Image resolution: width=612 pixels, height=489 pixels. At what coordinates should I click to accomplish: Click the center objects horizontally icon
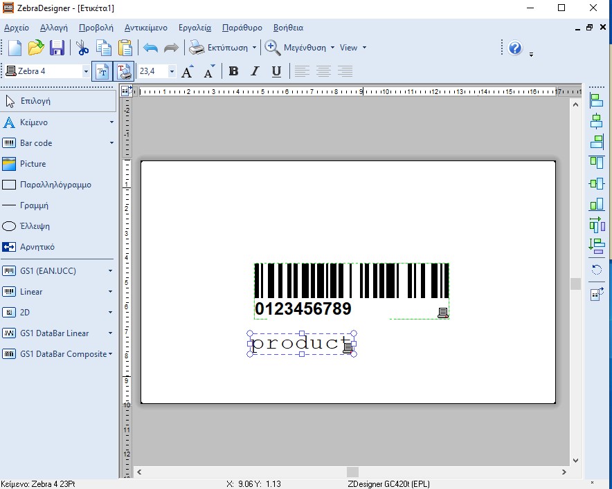pyautogui.click(x=597, y=121)
